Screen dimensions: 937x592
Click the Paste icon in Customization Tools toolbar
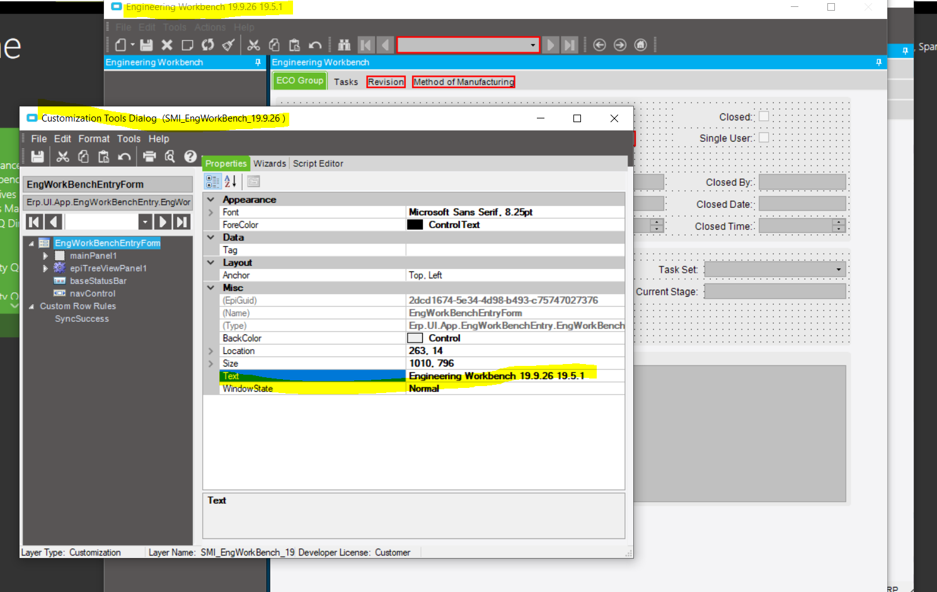[x=104, y=156]
